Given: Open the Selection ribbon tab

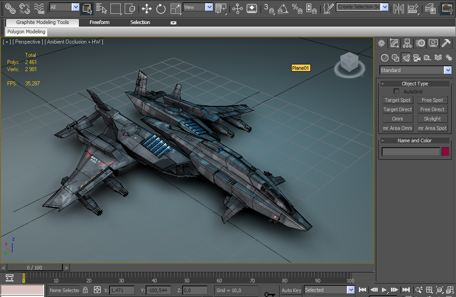Looking at the screenshot, I should pos(140,22).
